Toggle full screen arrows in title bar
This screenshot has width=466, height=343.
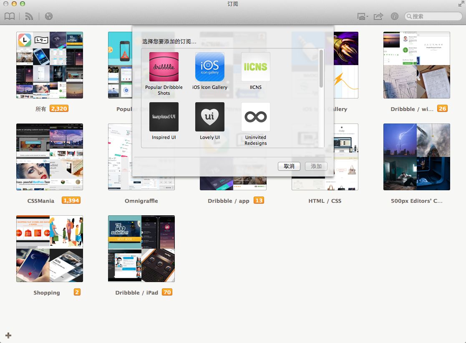pos(461,4)
